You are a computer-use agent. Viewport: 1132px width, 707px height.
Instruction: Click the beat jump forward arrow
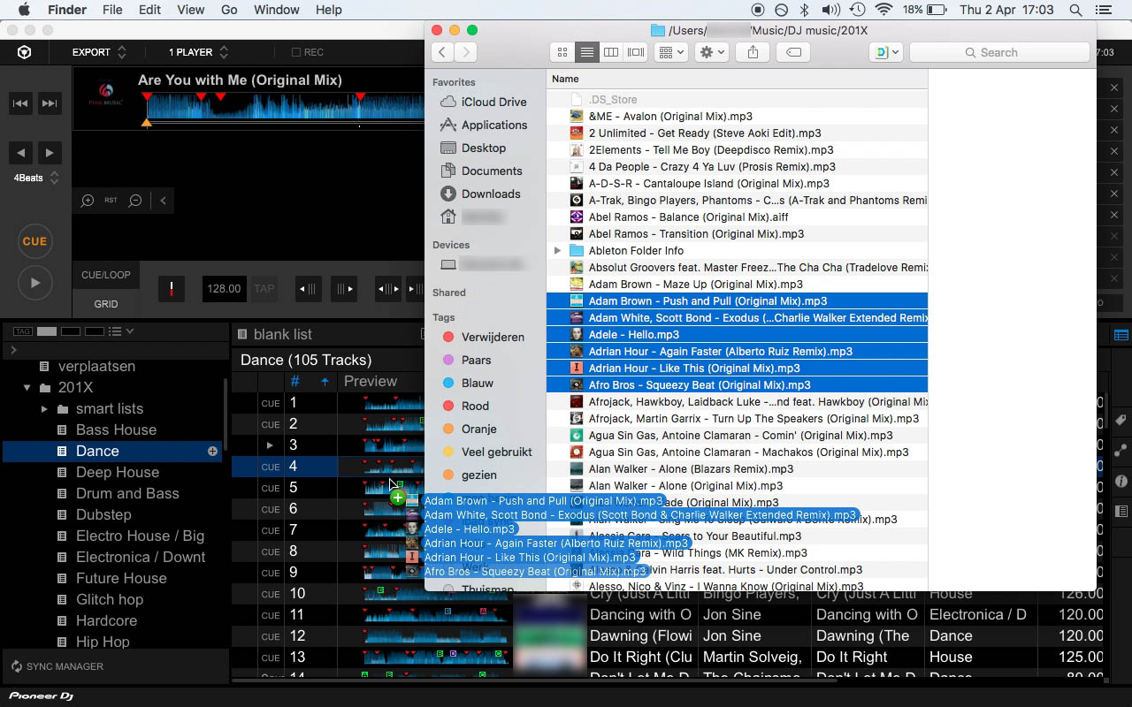click(50, 152)
